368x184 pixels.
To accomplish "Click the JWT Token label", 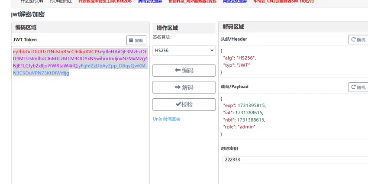I will [25, 40].
